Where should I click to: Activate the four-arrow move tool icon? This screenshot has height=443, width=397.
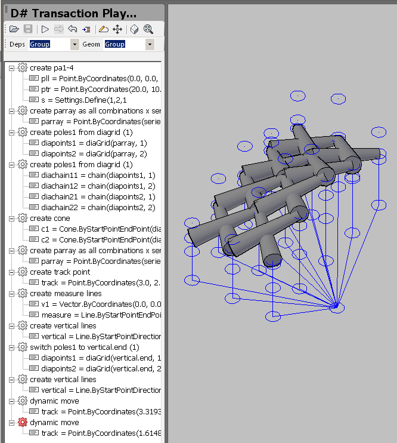click(x=117, y=29)
